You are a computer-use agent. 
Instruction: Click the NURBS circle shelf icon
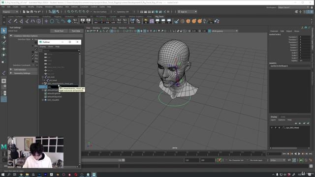click(52, 21)
